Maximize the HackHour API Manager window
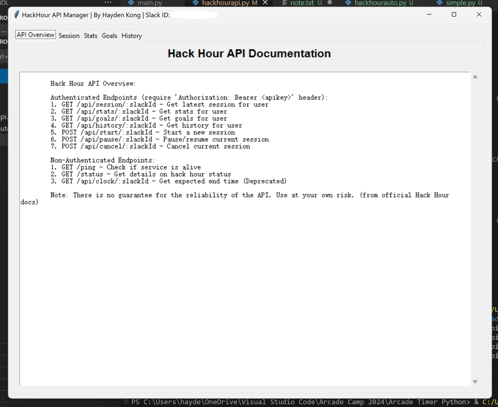 click(x=454, y=15)
